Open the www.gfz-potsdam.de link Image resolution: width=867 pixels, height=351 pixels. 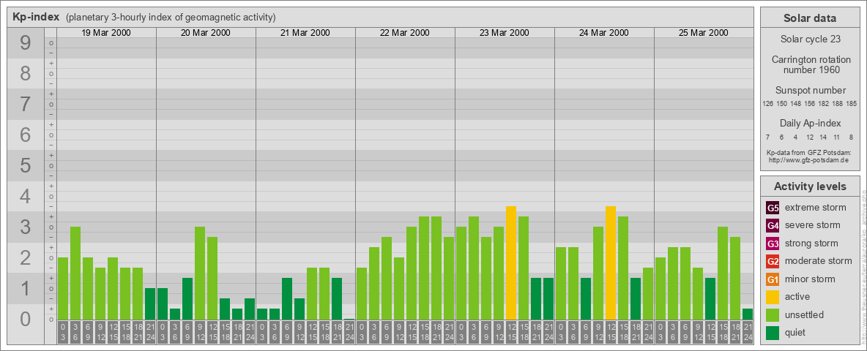point(808,160)
